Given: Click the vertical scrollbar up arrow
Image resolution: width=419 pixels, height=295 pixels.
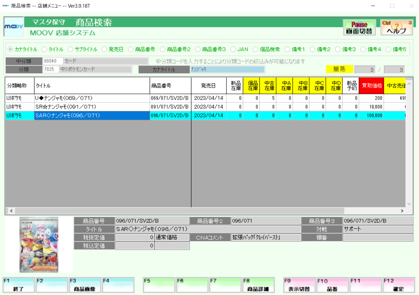Looking at the screenshot, I should 409,84.
